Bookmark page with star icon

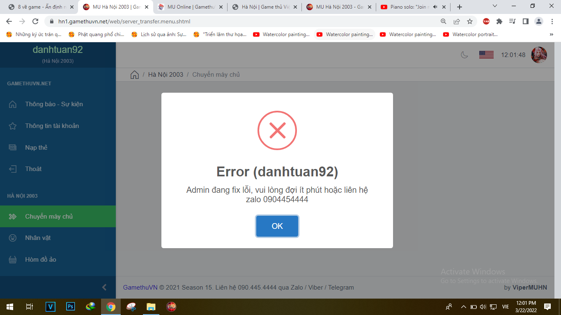click(470, 21)
